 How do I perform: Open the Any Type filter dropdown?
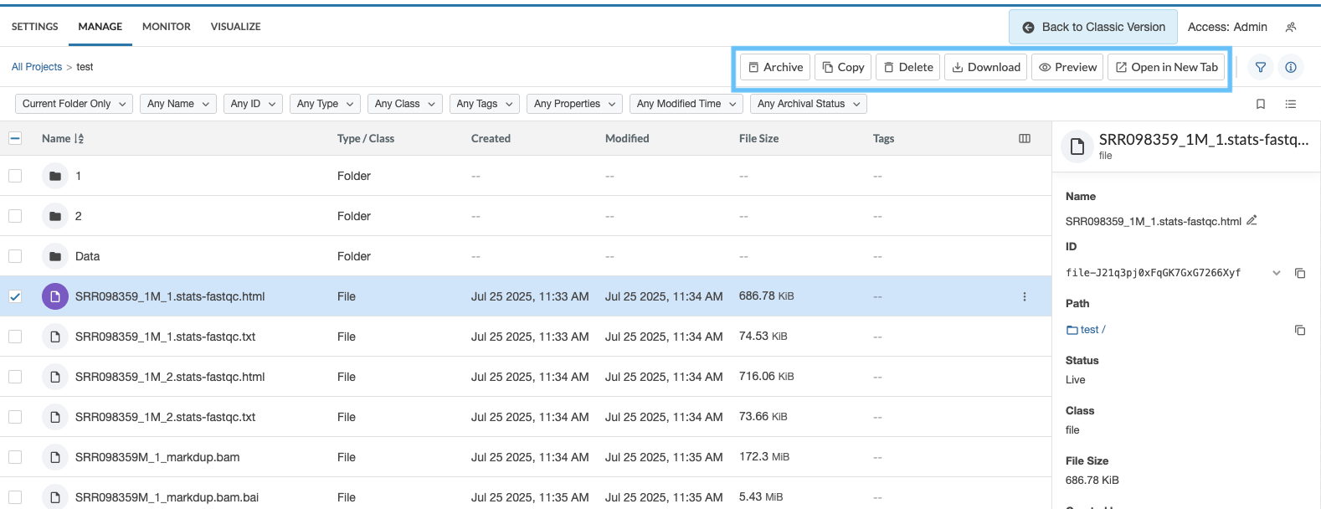pyautogui.click(x=326, y=104)
